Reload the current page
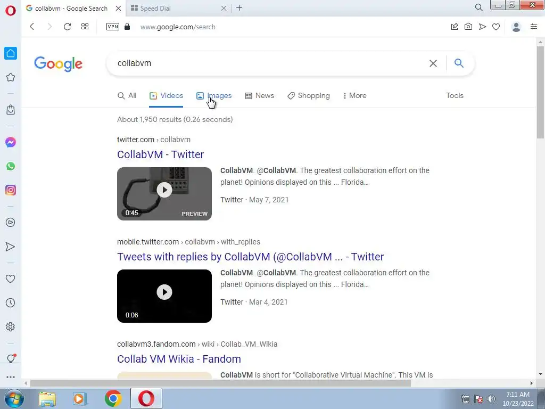The width and height of the screenshot is (545, 409). (68, 27)
